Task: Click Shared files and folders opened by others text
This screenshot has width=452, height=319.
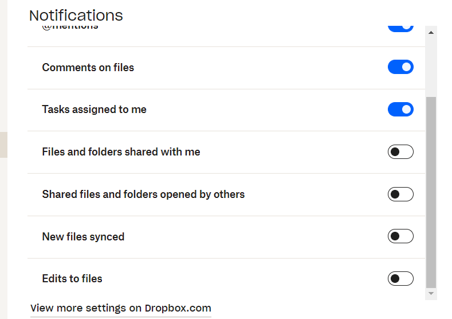Action: (x=143, y=194)
